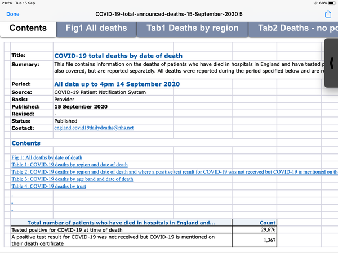Select the count cell '1,367'
This screenshot has height=253, width=338.
tap(255, 240)
